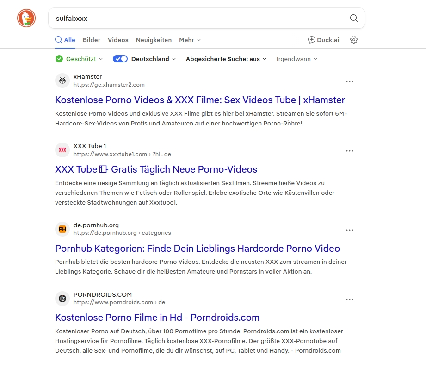Image resolution: width=426 pixels, height=368 pixels.
Task: Click the green Geschützt checkmark icon
Action: (59, 59)
